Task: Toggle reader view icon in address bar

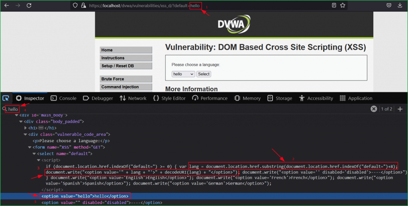Action: tap(334, 5)
